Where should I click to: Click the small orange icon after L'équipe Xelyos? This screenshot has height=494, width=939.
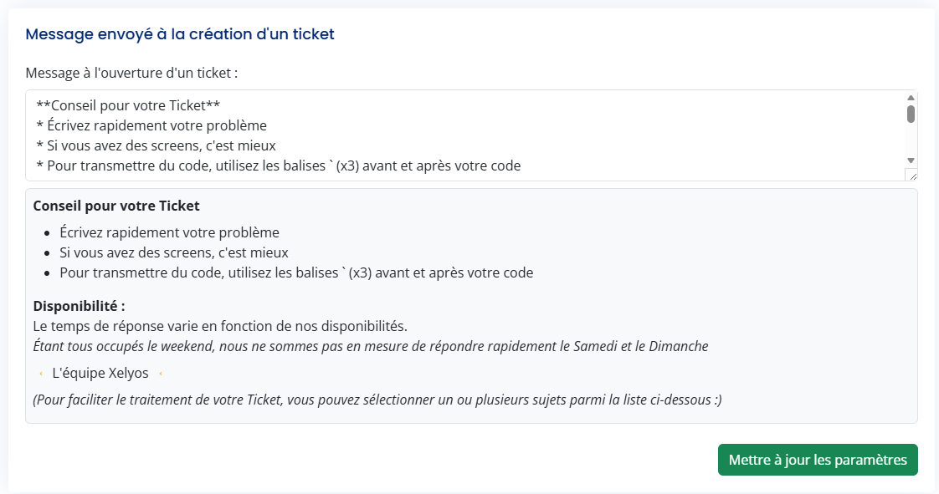point(160,374)
